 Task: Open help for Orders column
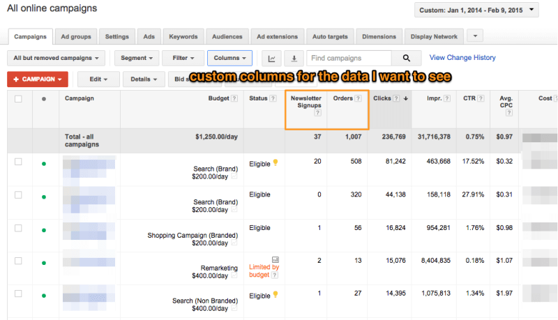pos(358,98)
